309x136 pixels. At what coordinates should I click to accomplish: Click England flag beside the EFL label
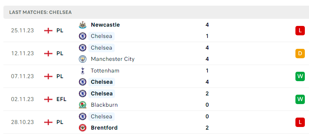pyautogui.click(x=48, y=99)
